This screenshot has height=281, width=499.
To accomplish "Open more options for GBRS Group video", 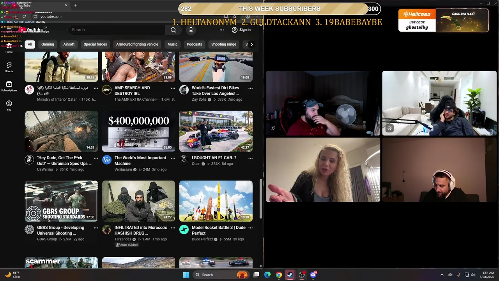I will tap(96, 228).
